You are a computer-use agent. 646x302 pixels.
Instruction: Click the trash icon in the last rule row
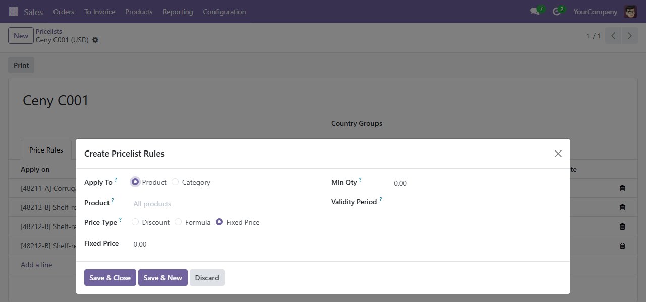pyautogui.click(x=622, y=246)
